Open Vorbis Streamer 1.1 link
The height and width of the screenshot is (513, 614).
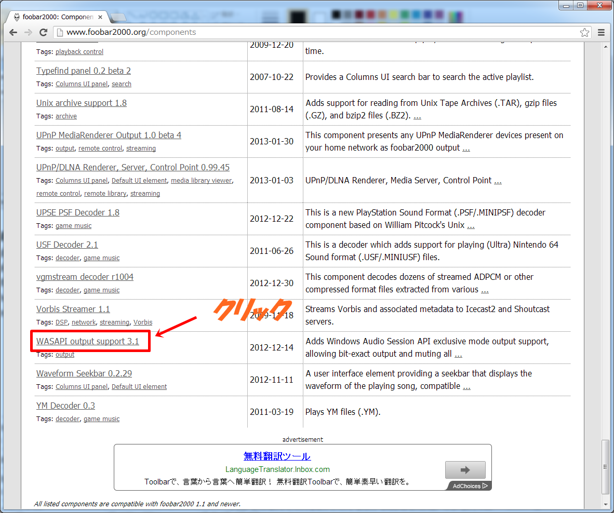(73, 309)
